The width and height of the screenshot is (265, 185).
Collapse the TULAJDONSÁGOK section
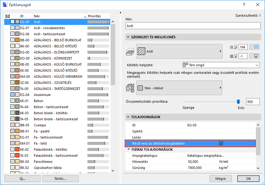tap(128, 117)
